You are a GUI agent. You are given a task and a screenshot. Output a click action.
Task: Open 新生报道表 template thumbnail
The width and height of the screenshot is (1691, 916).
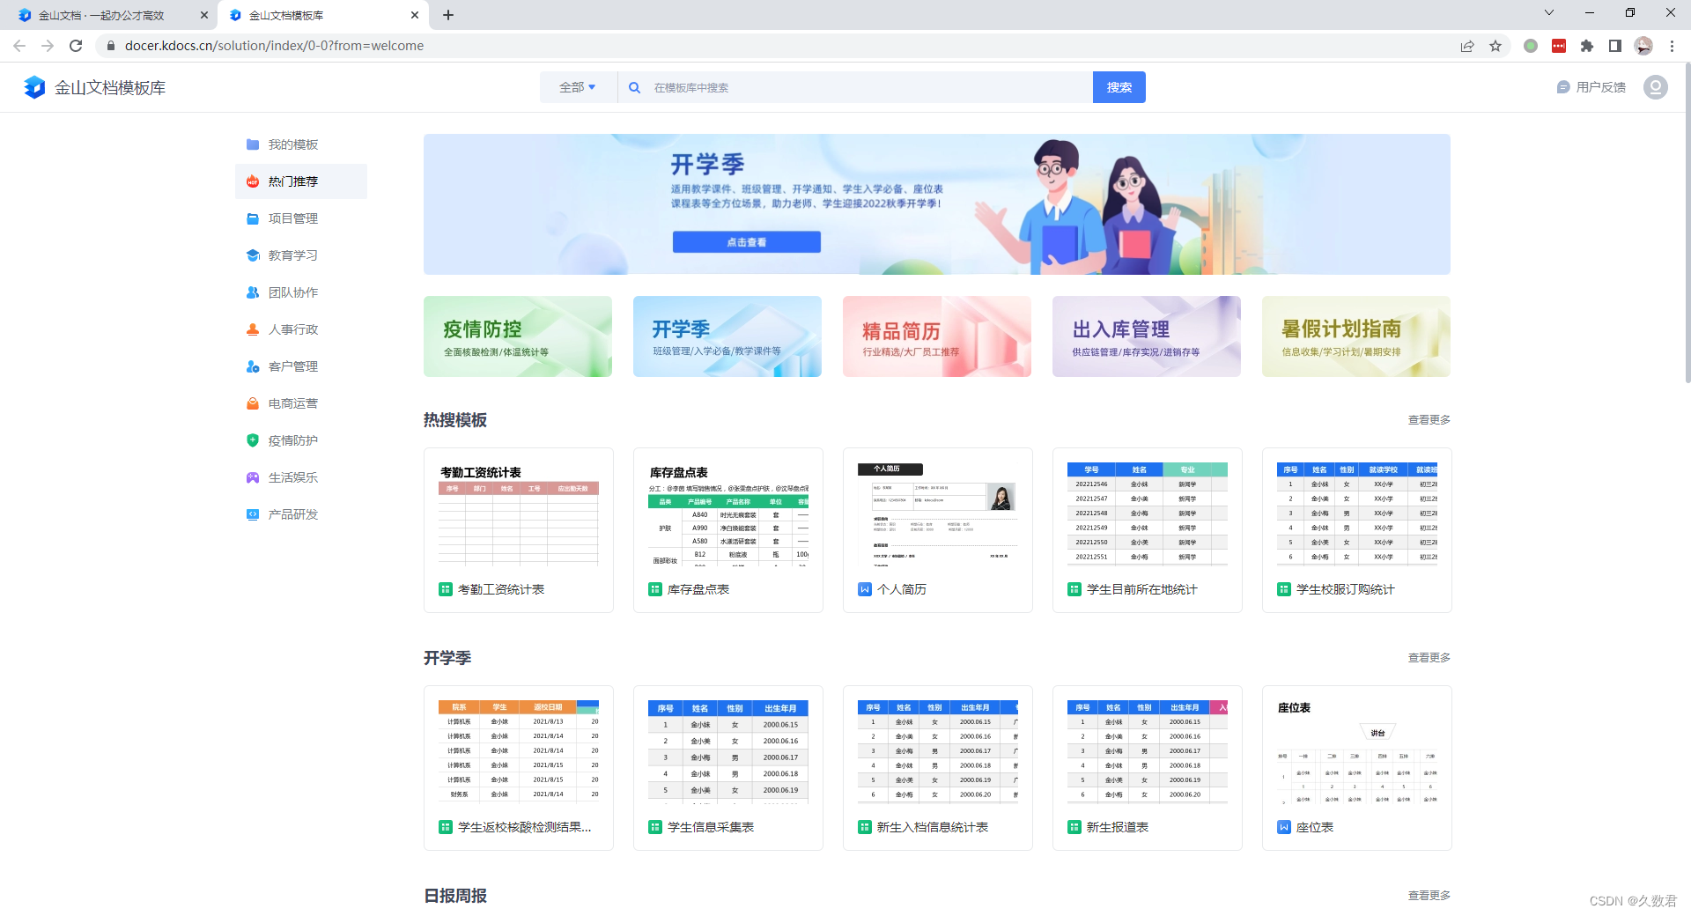[x=1148, y=750]
